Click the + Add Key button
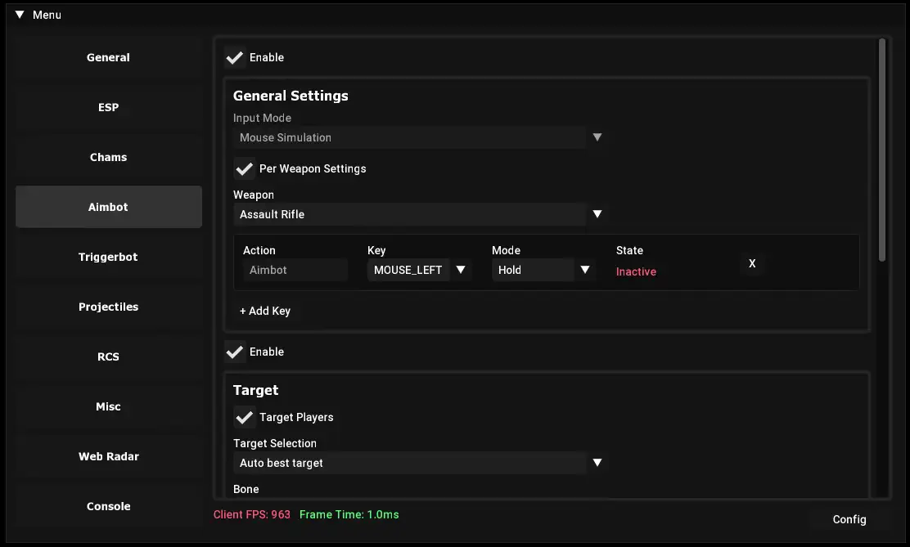Viewport: 910px width, 547px height. 265,311
